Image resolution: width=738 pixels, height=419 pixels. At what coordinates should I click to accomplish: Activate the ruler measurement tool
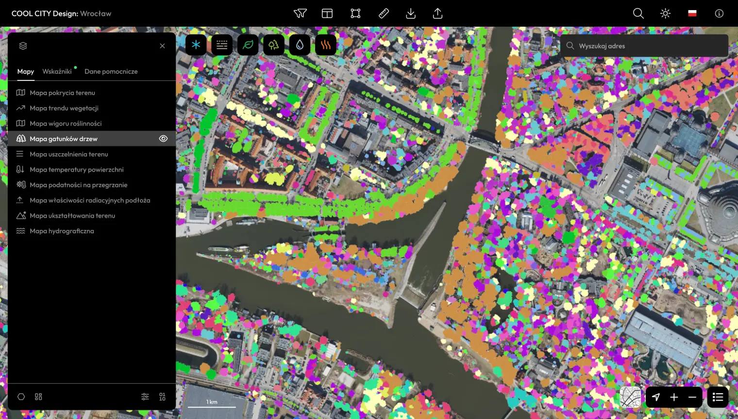tap(384, 14)
